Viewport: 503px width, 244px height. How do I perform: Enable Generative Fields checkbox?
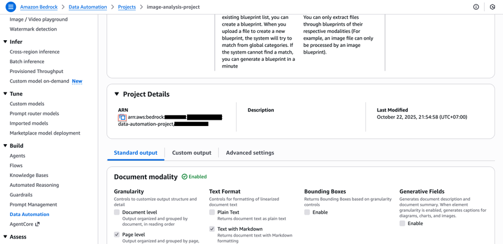402,223
